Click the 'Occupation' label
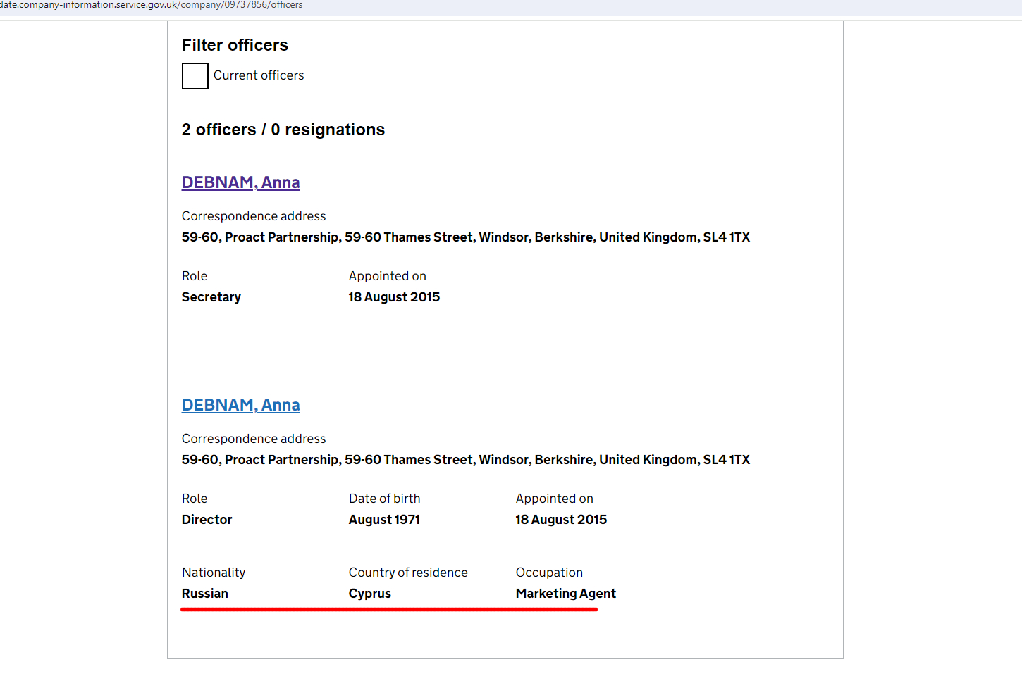 click(549, 573)
